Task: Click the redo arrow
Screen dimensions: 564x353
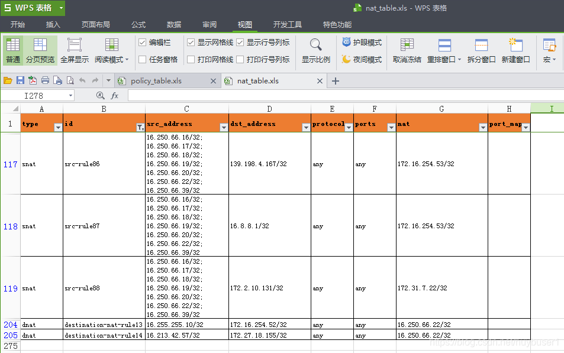Action: coord(95,80)
